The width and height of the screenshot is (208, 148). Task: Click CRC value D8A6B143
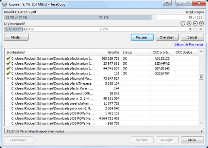(x=162, y=68)
